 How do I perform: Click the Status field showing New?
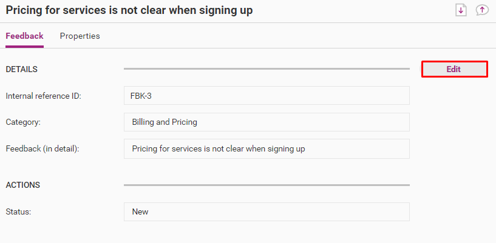point(267,211)
